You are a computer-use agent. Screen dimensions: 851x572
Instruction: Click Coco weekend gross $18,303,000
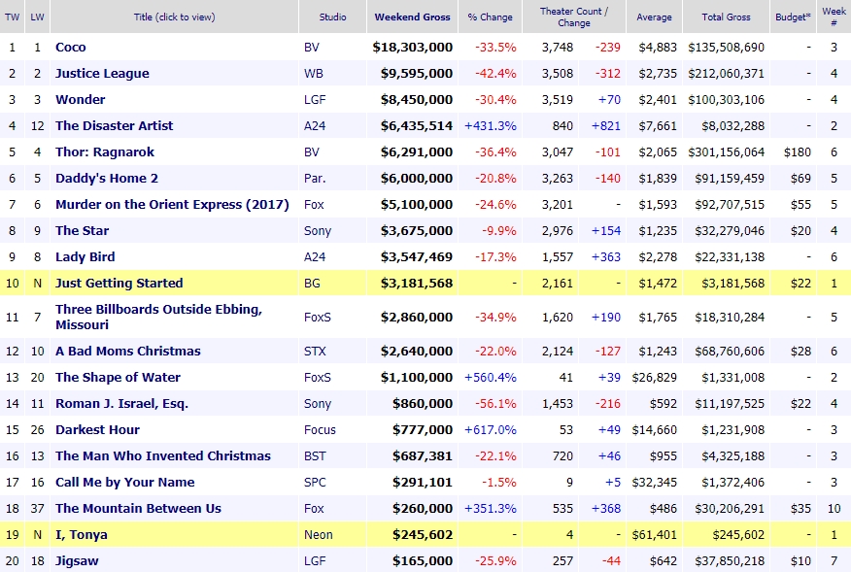tap(413, 48)
